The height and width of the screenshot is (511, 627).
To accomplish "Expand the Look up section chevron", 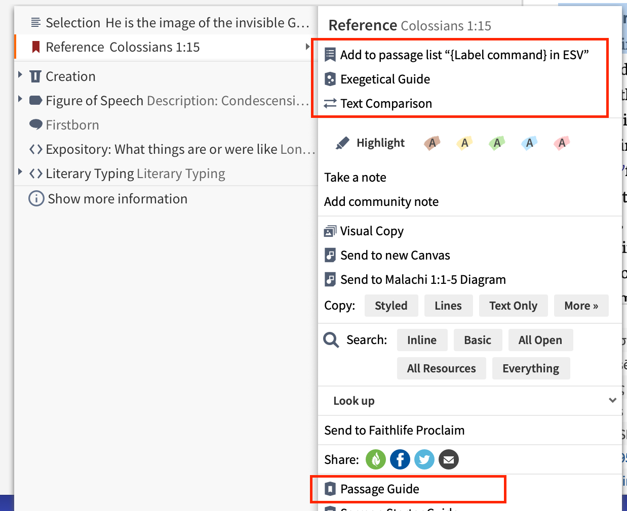I will 612,400.
